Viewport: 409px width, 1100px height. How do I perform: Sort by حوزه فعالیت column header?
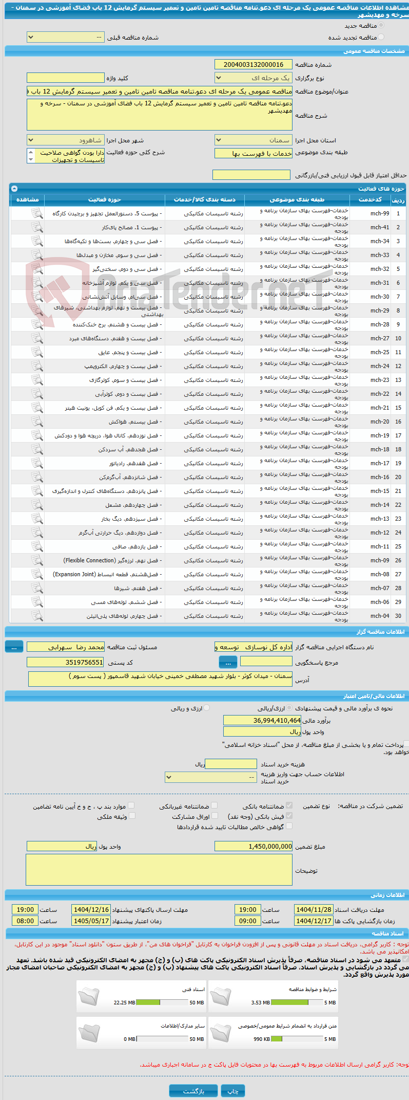[x=105, y=199]
